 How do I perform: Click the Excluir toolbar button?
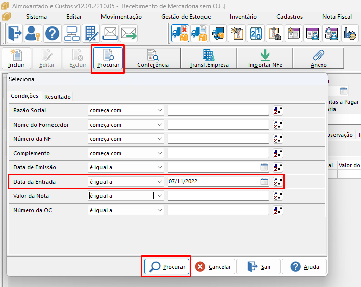pyautogui.click(x=78, y=59)
